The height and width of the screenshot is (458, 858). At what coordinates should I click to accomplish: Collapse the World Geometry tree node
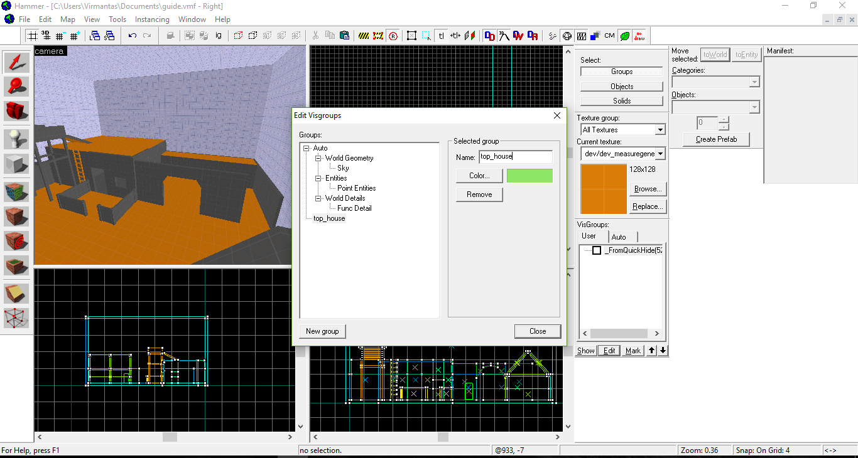pyautogui.click(x=318, y=158)
